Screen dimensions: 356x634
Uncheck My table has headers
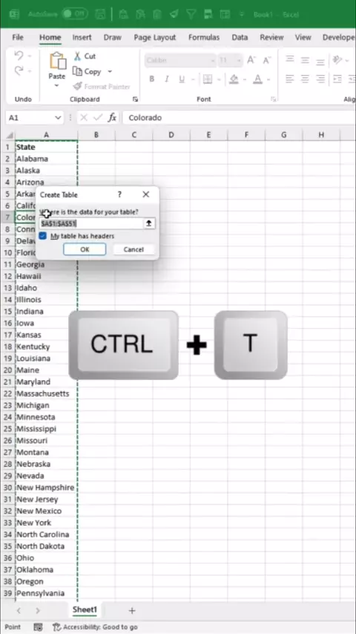click(x=43, y=236)
